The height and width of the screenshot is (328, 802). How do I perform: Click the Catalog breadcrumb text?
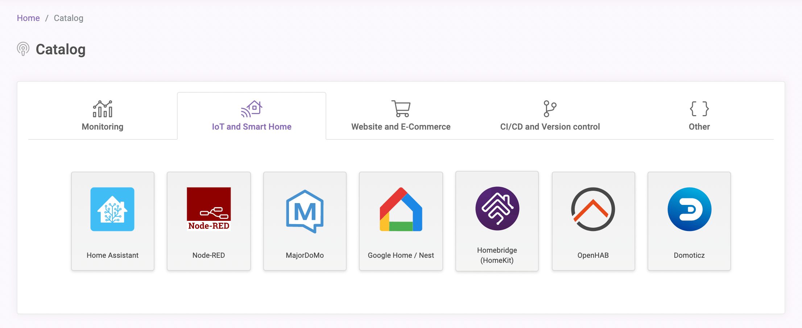click(69, 18)
